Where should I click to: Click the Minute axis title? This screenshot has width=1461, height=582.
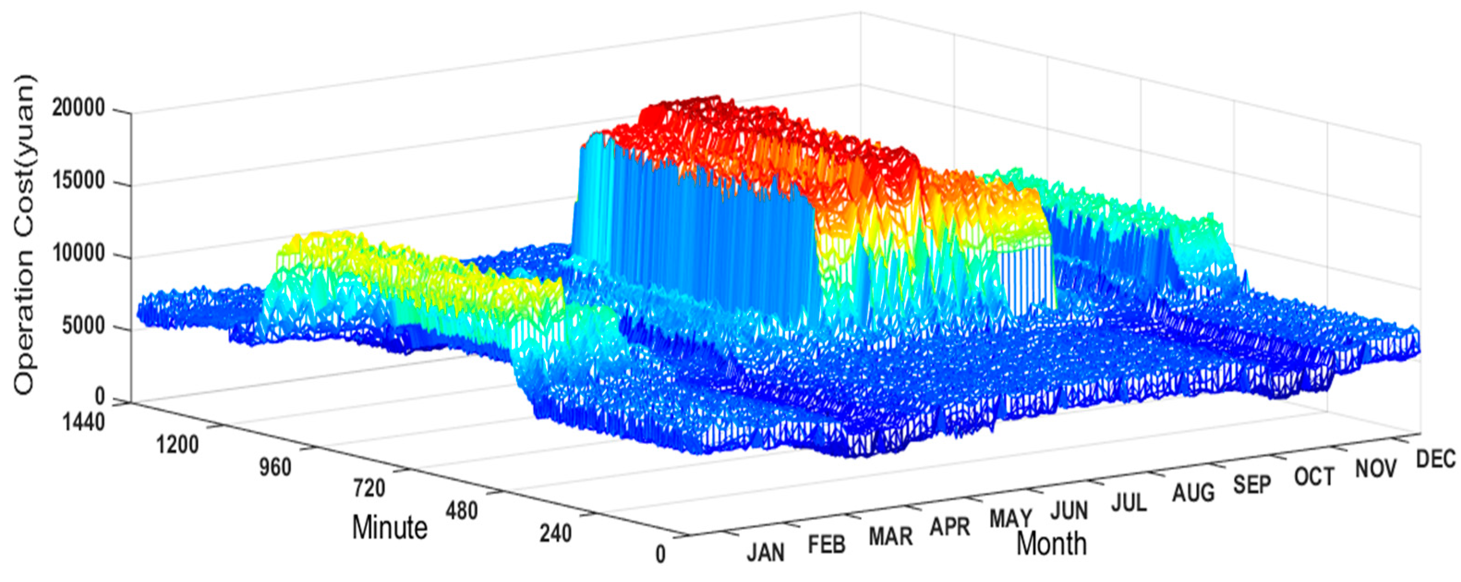[390, 528]
